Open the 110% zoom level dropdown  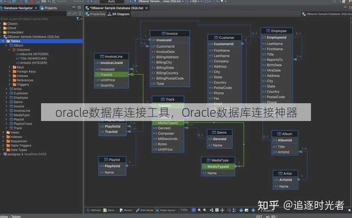(194, 210)
